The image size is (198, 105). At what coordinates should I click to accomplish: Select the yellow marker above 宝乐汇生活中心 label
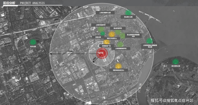pyautogui.click(x=112, y=34)
